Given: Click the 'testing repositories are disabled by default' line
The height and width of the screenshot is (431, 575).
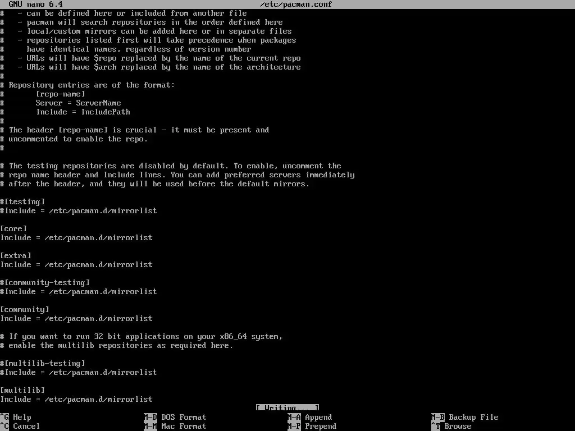Looking at the screenshot, I should (171, 166).
